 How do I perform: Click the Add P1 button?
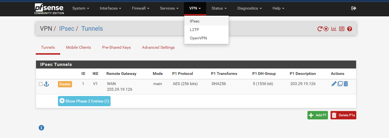(x=318, y=115)
